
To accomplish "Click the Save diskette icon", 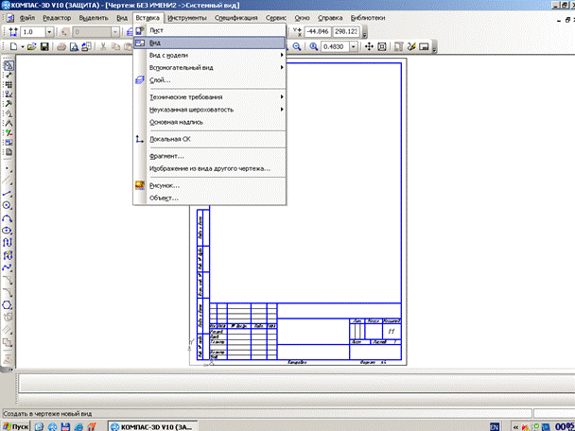I will click(44, 47).
